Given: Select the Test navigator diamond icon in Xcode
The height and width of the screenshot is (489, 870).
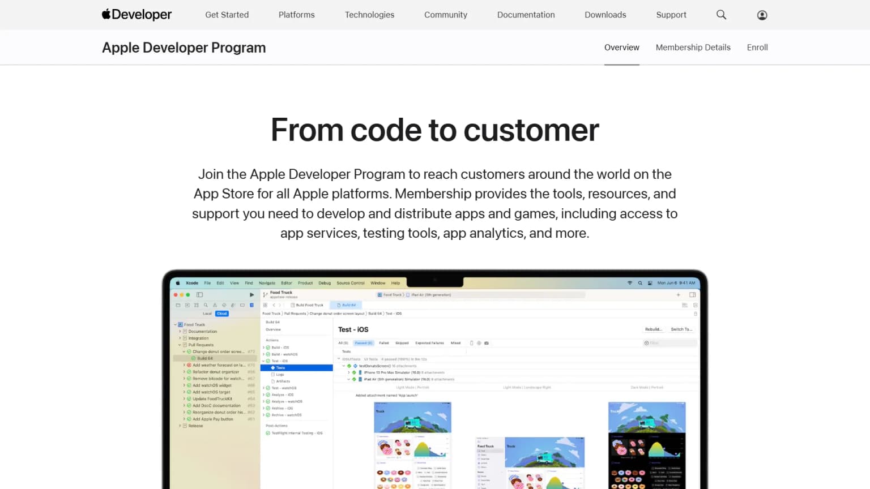Looking at the screenshot, I should pyautogui.click(x=224, y=305).
